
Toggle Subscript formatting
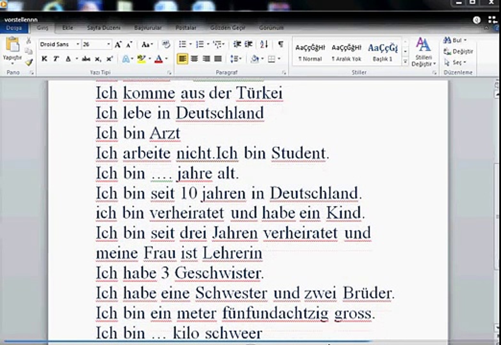tap(98, 59)
